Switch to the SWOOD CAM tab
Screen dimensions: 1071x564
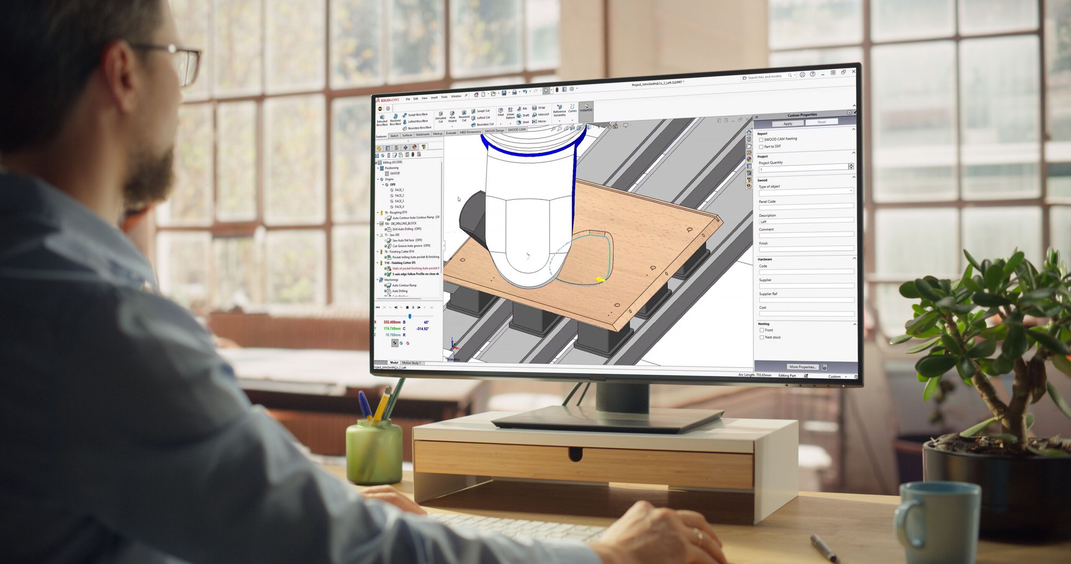point(516,130)
